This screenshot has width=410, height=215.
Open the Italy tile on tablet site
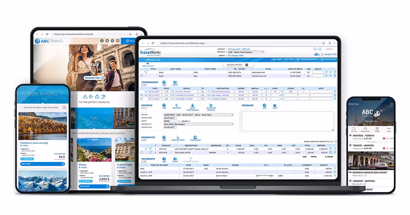coord(94,118)
